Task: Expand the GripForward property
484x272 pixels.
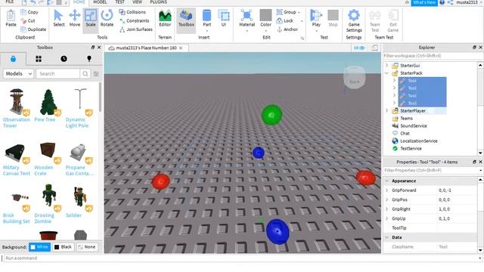Action: [x=386, y=190]
